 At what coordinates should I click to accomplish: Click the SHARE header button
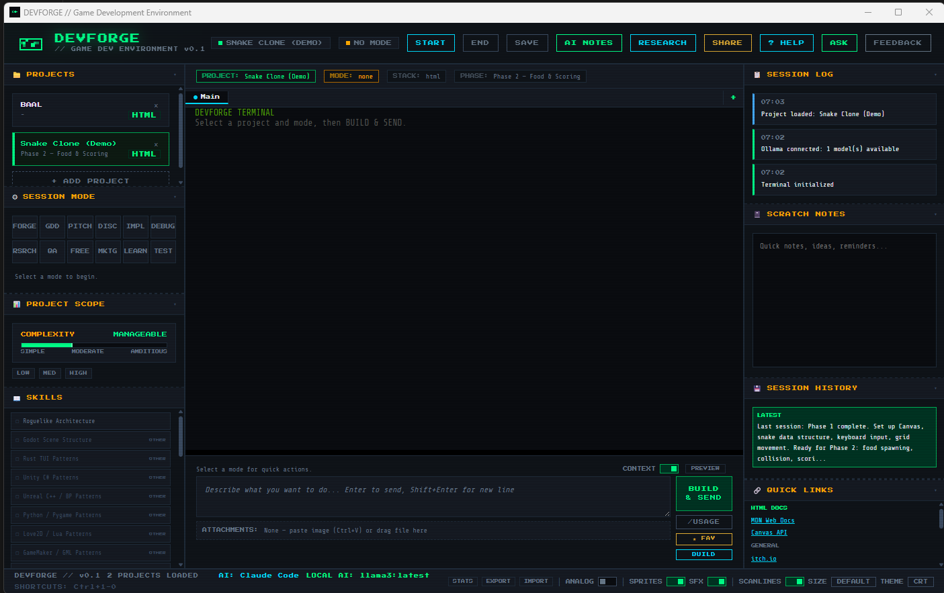[728, 43]
